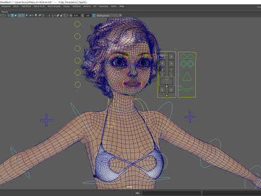The image size is (261, 196).
Task: Click the exposure icon beside the 0.00 field
Action: tap(71, 15)
